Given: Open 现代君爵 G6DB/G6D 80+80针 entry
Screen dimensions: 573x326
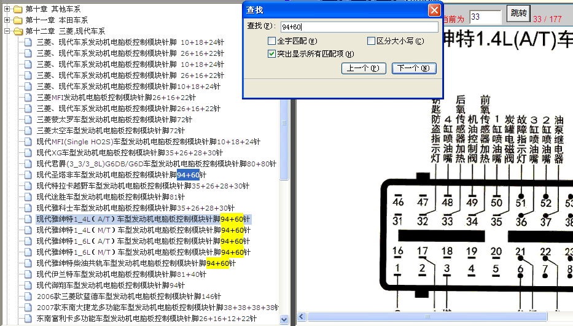Looking at the screenshot, I should 157,164.
